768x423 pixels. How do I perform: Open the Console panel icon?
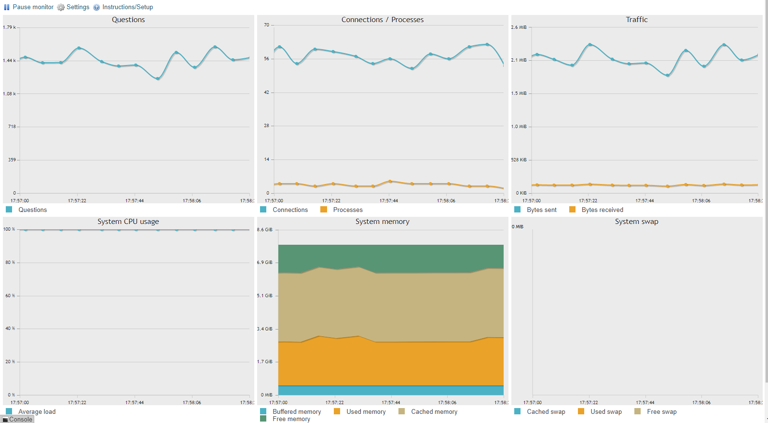5,420
